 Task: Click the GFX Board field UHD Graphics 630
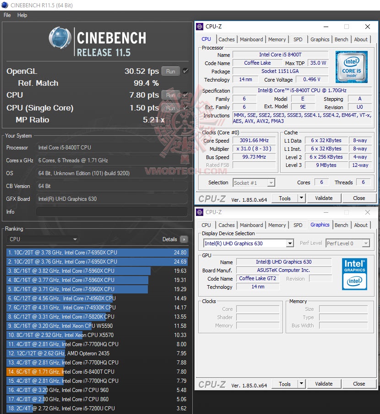point(112,199)
